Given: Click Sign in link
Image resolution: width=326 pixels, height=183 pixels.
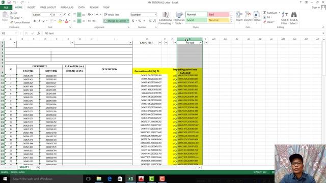Looking at the screenshot, I should 316,7.
